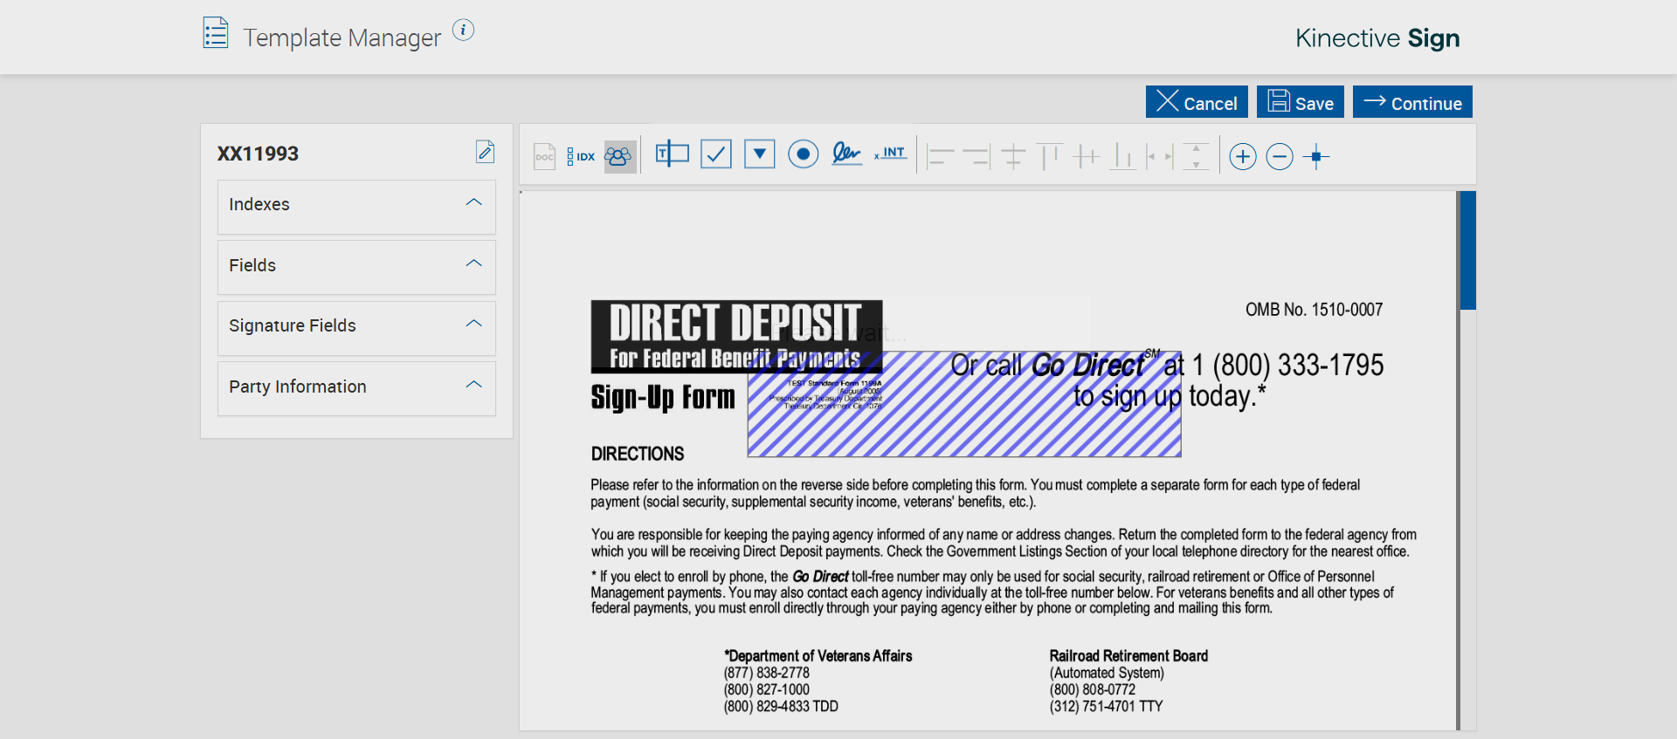Expand the Signature Fields section
Image resolution: width=1677 pixels, height=739 pixels.
point(356,328)
